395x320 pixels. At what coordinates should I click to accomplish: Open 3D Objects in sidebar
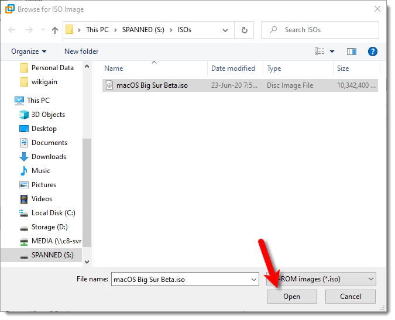click(x=48, y=115)
